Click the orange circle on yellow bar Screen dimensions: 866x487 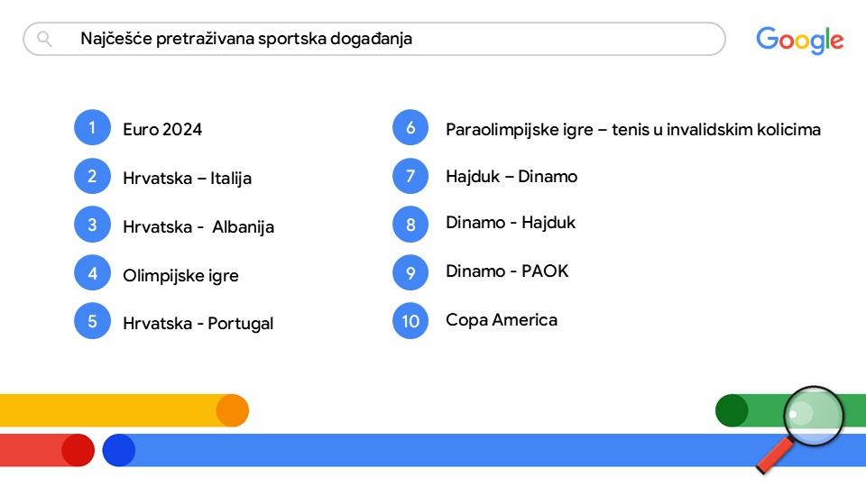point(232,410)
